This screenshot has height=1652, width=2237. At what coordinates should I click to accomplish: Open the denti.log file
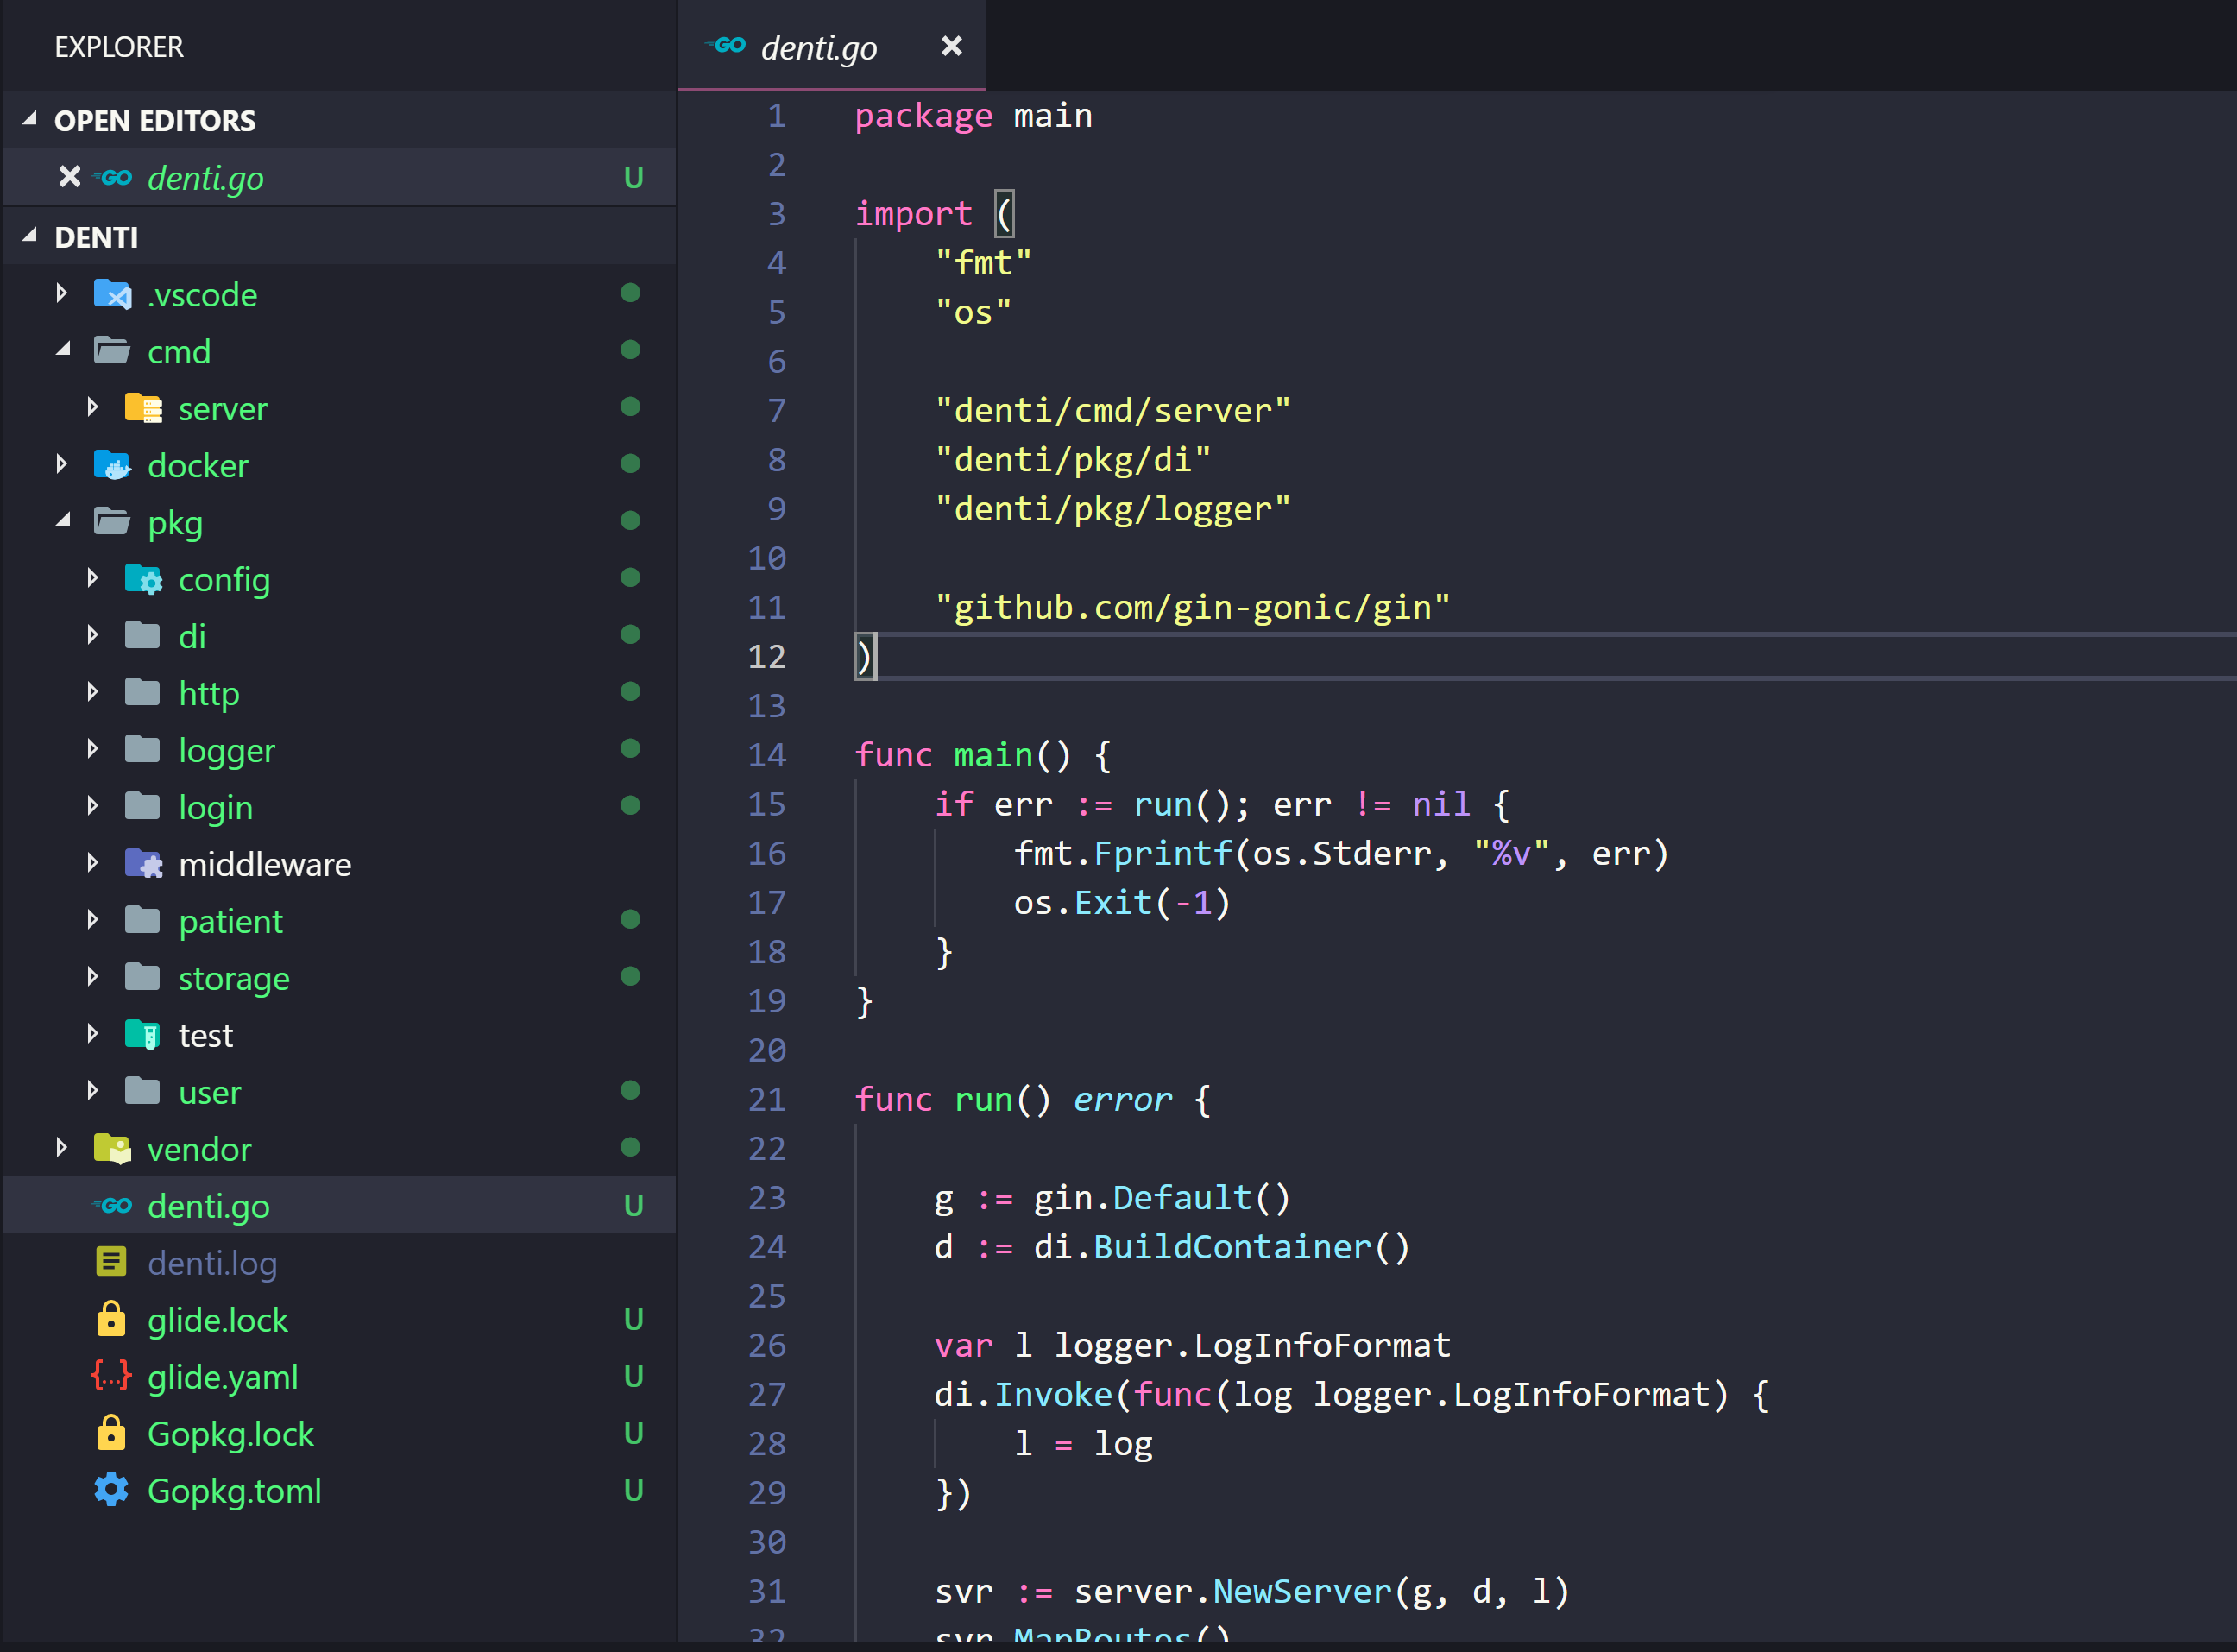pos(340,1263)
